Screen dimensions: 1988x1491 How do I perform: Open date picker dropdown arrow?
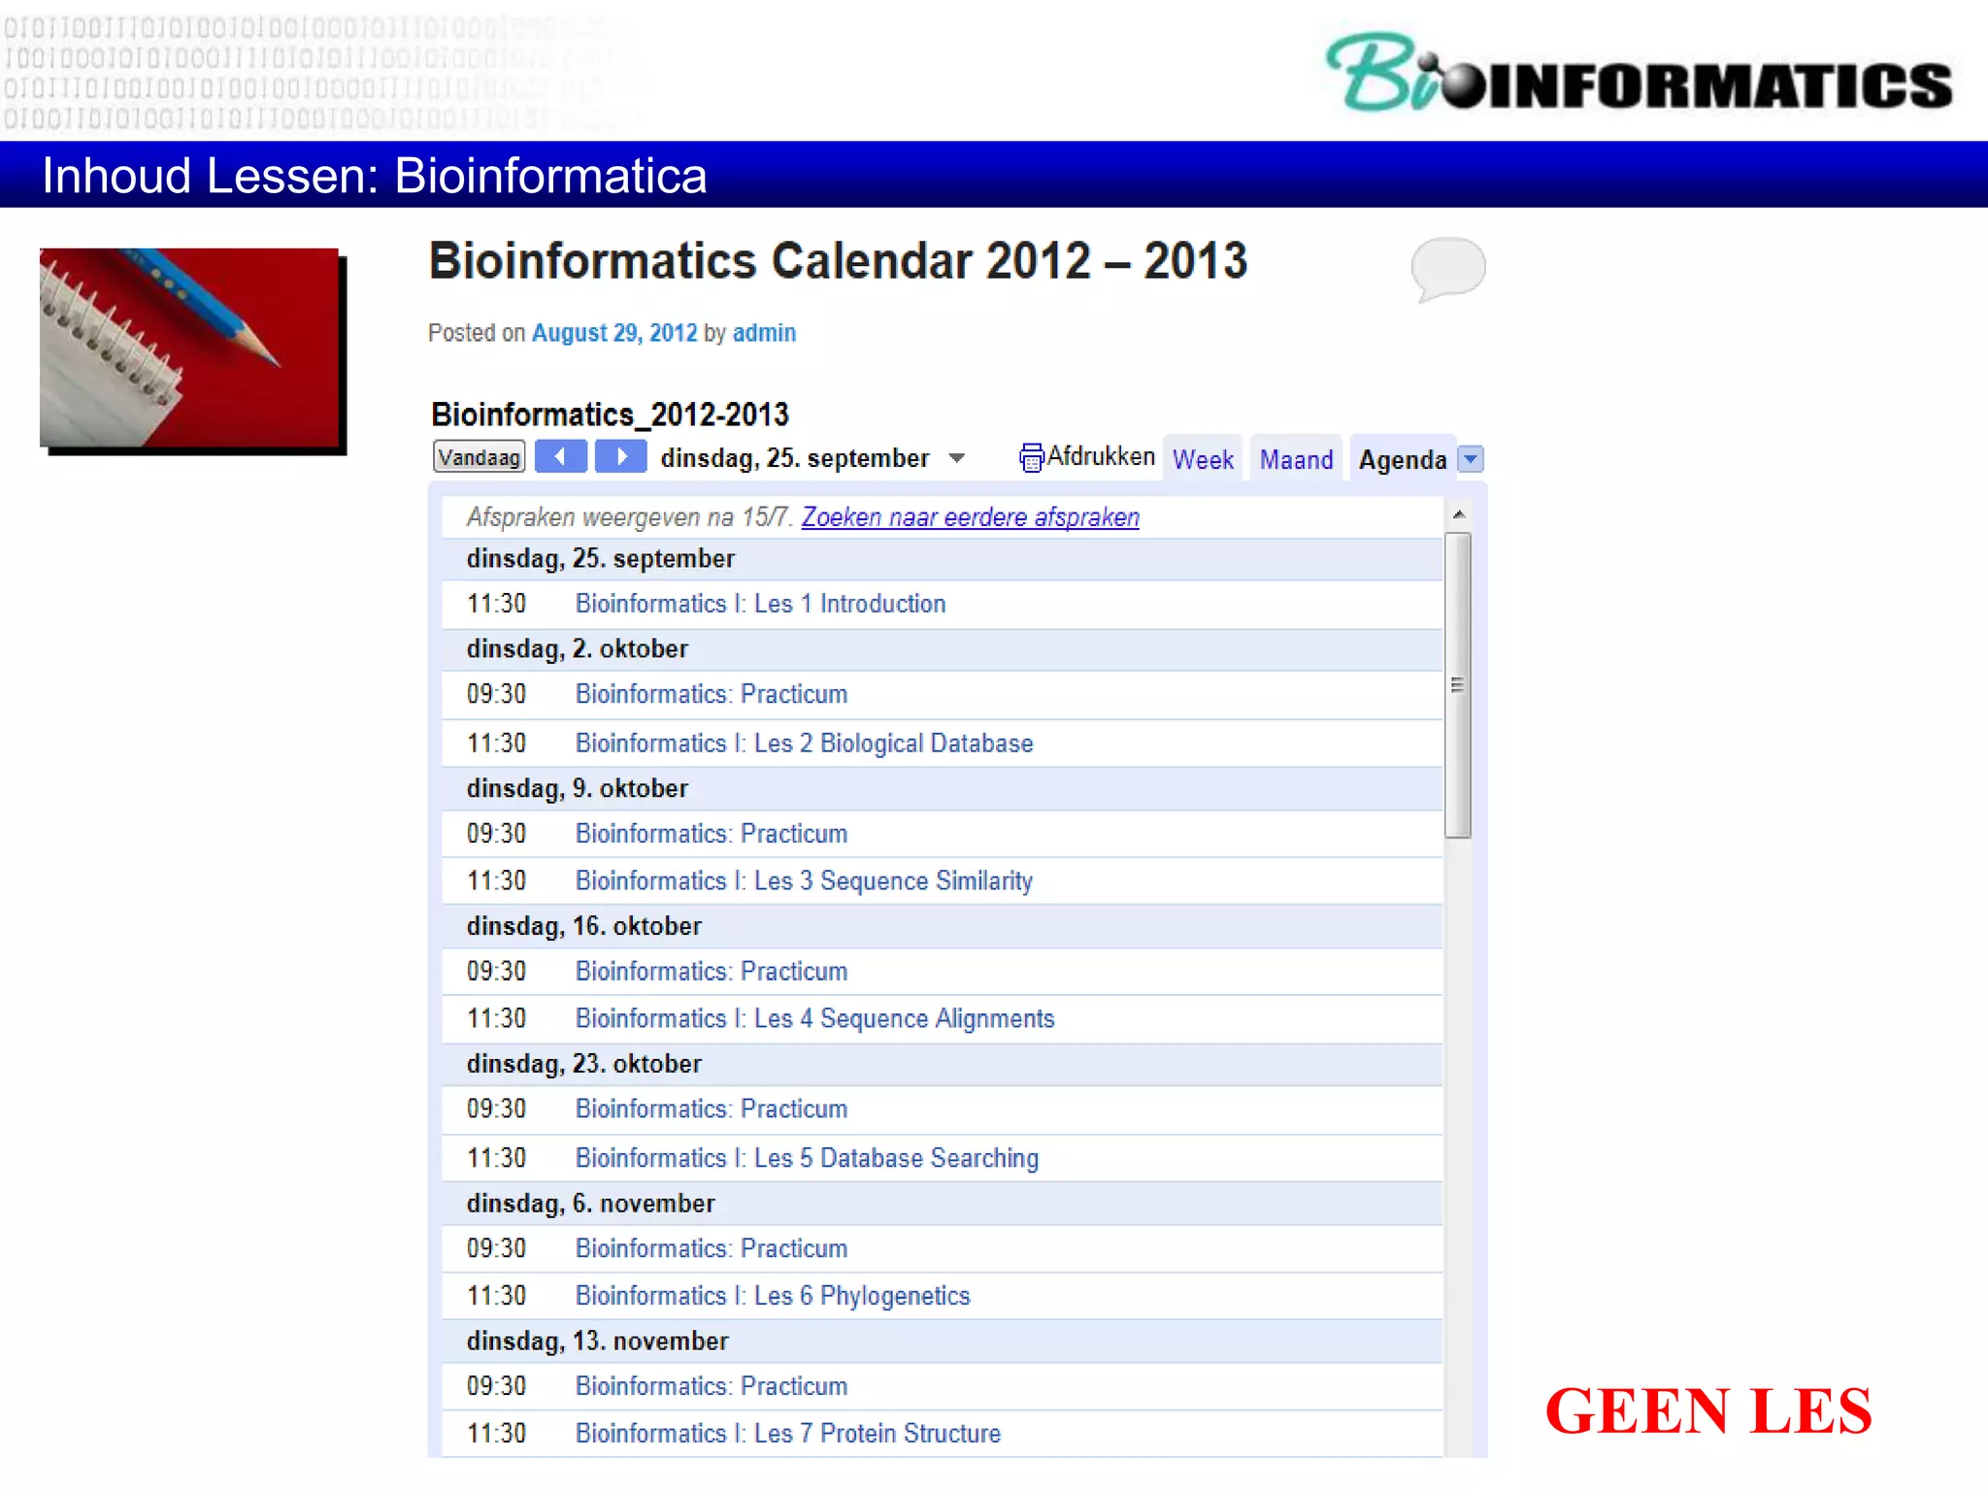(x=957, y=458)
